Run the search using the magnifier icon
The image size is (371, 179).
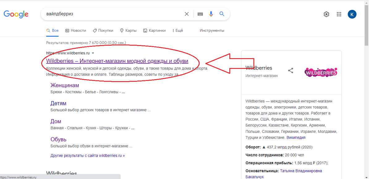(x=222, y=14)
